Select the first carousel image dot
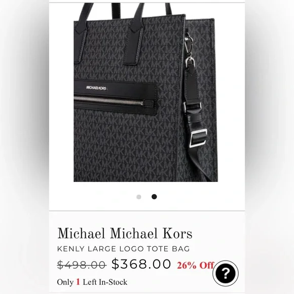The image size is (294, 294). click(139, 197)
